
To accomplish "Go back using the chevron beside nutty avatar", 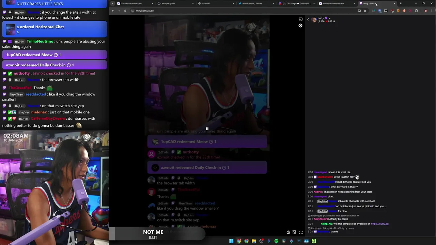I will pyautogui.click(x=308, y=19).
